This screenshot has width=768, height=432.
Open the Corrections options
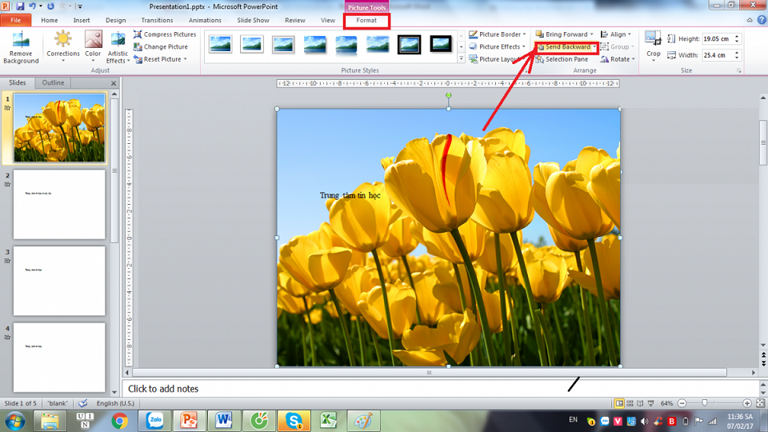click(62, 47)
